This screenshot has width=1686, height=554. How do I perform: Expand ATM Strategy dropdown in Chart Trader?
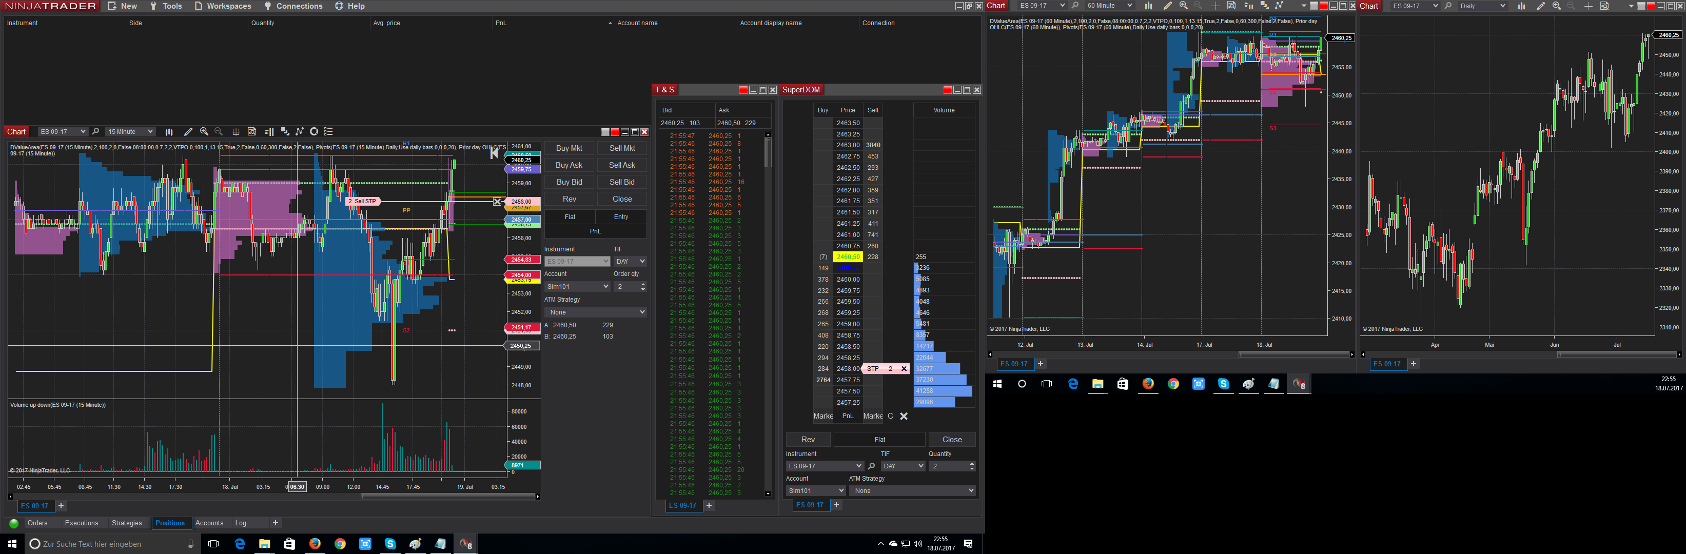pyautogui.click(x=596, y=312)
